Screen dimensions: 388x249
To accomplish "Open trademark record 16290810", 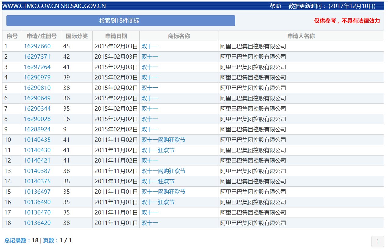I will pyautogui.click(x=37, y=88).
